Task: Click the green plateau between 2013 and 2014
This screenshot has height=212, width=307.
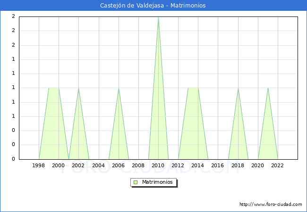Action: tap(193, 89)
